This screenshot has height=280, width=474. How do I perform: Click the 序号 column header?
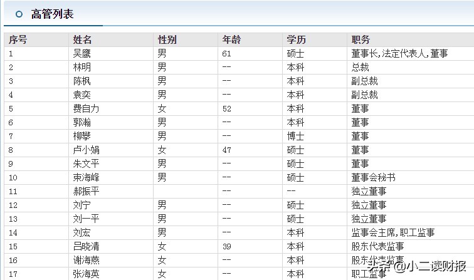(x=18, y=39)
